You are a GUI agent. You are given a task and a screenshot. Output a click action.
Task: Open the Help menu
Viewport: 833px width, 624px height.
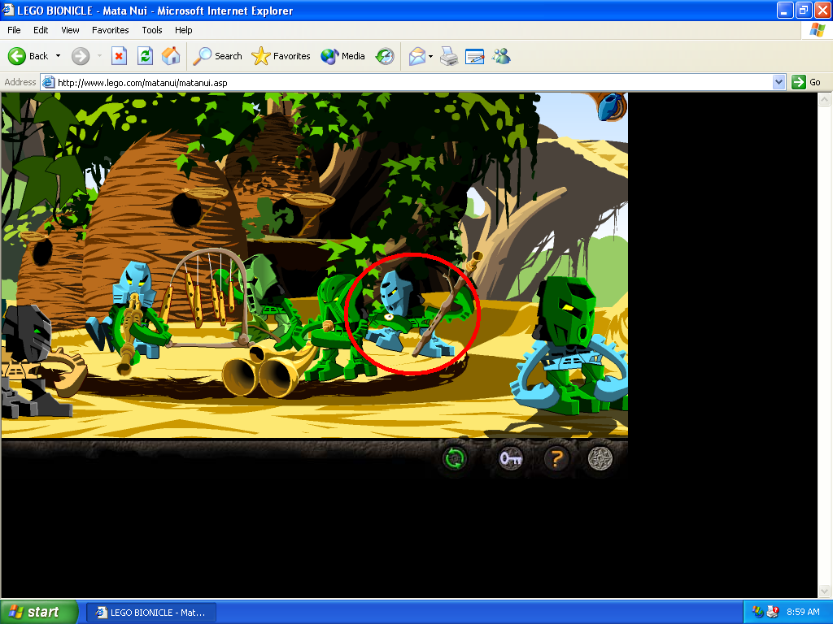click(x=183, y=30)
